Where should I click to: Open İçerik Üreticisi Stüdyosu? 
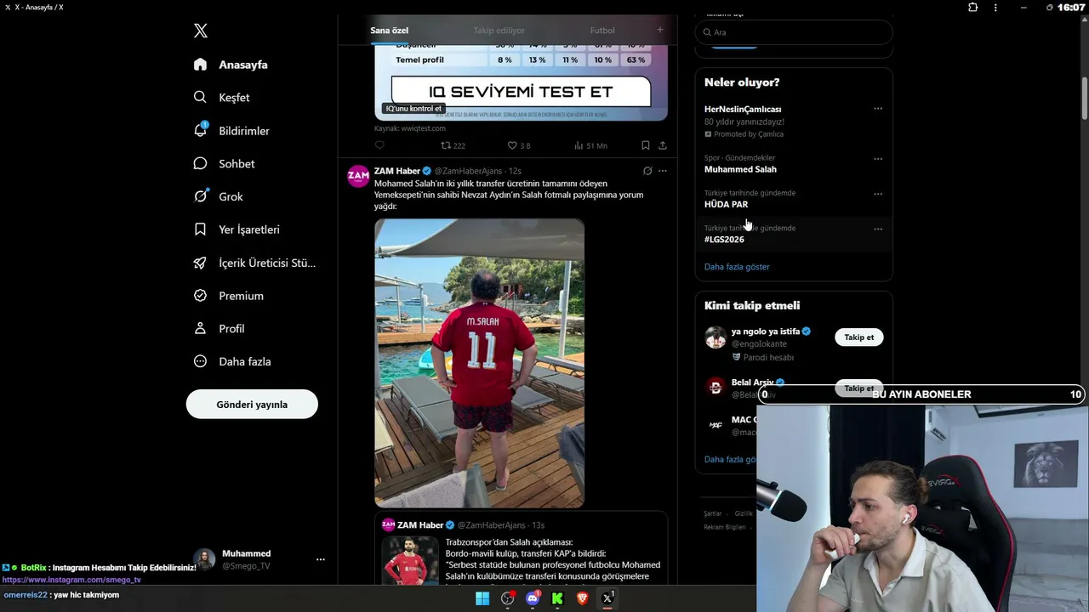coord(254,263)
